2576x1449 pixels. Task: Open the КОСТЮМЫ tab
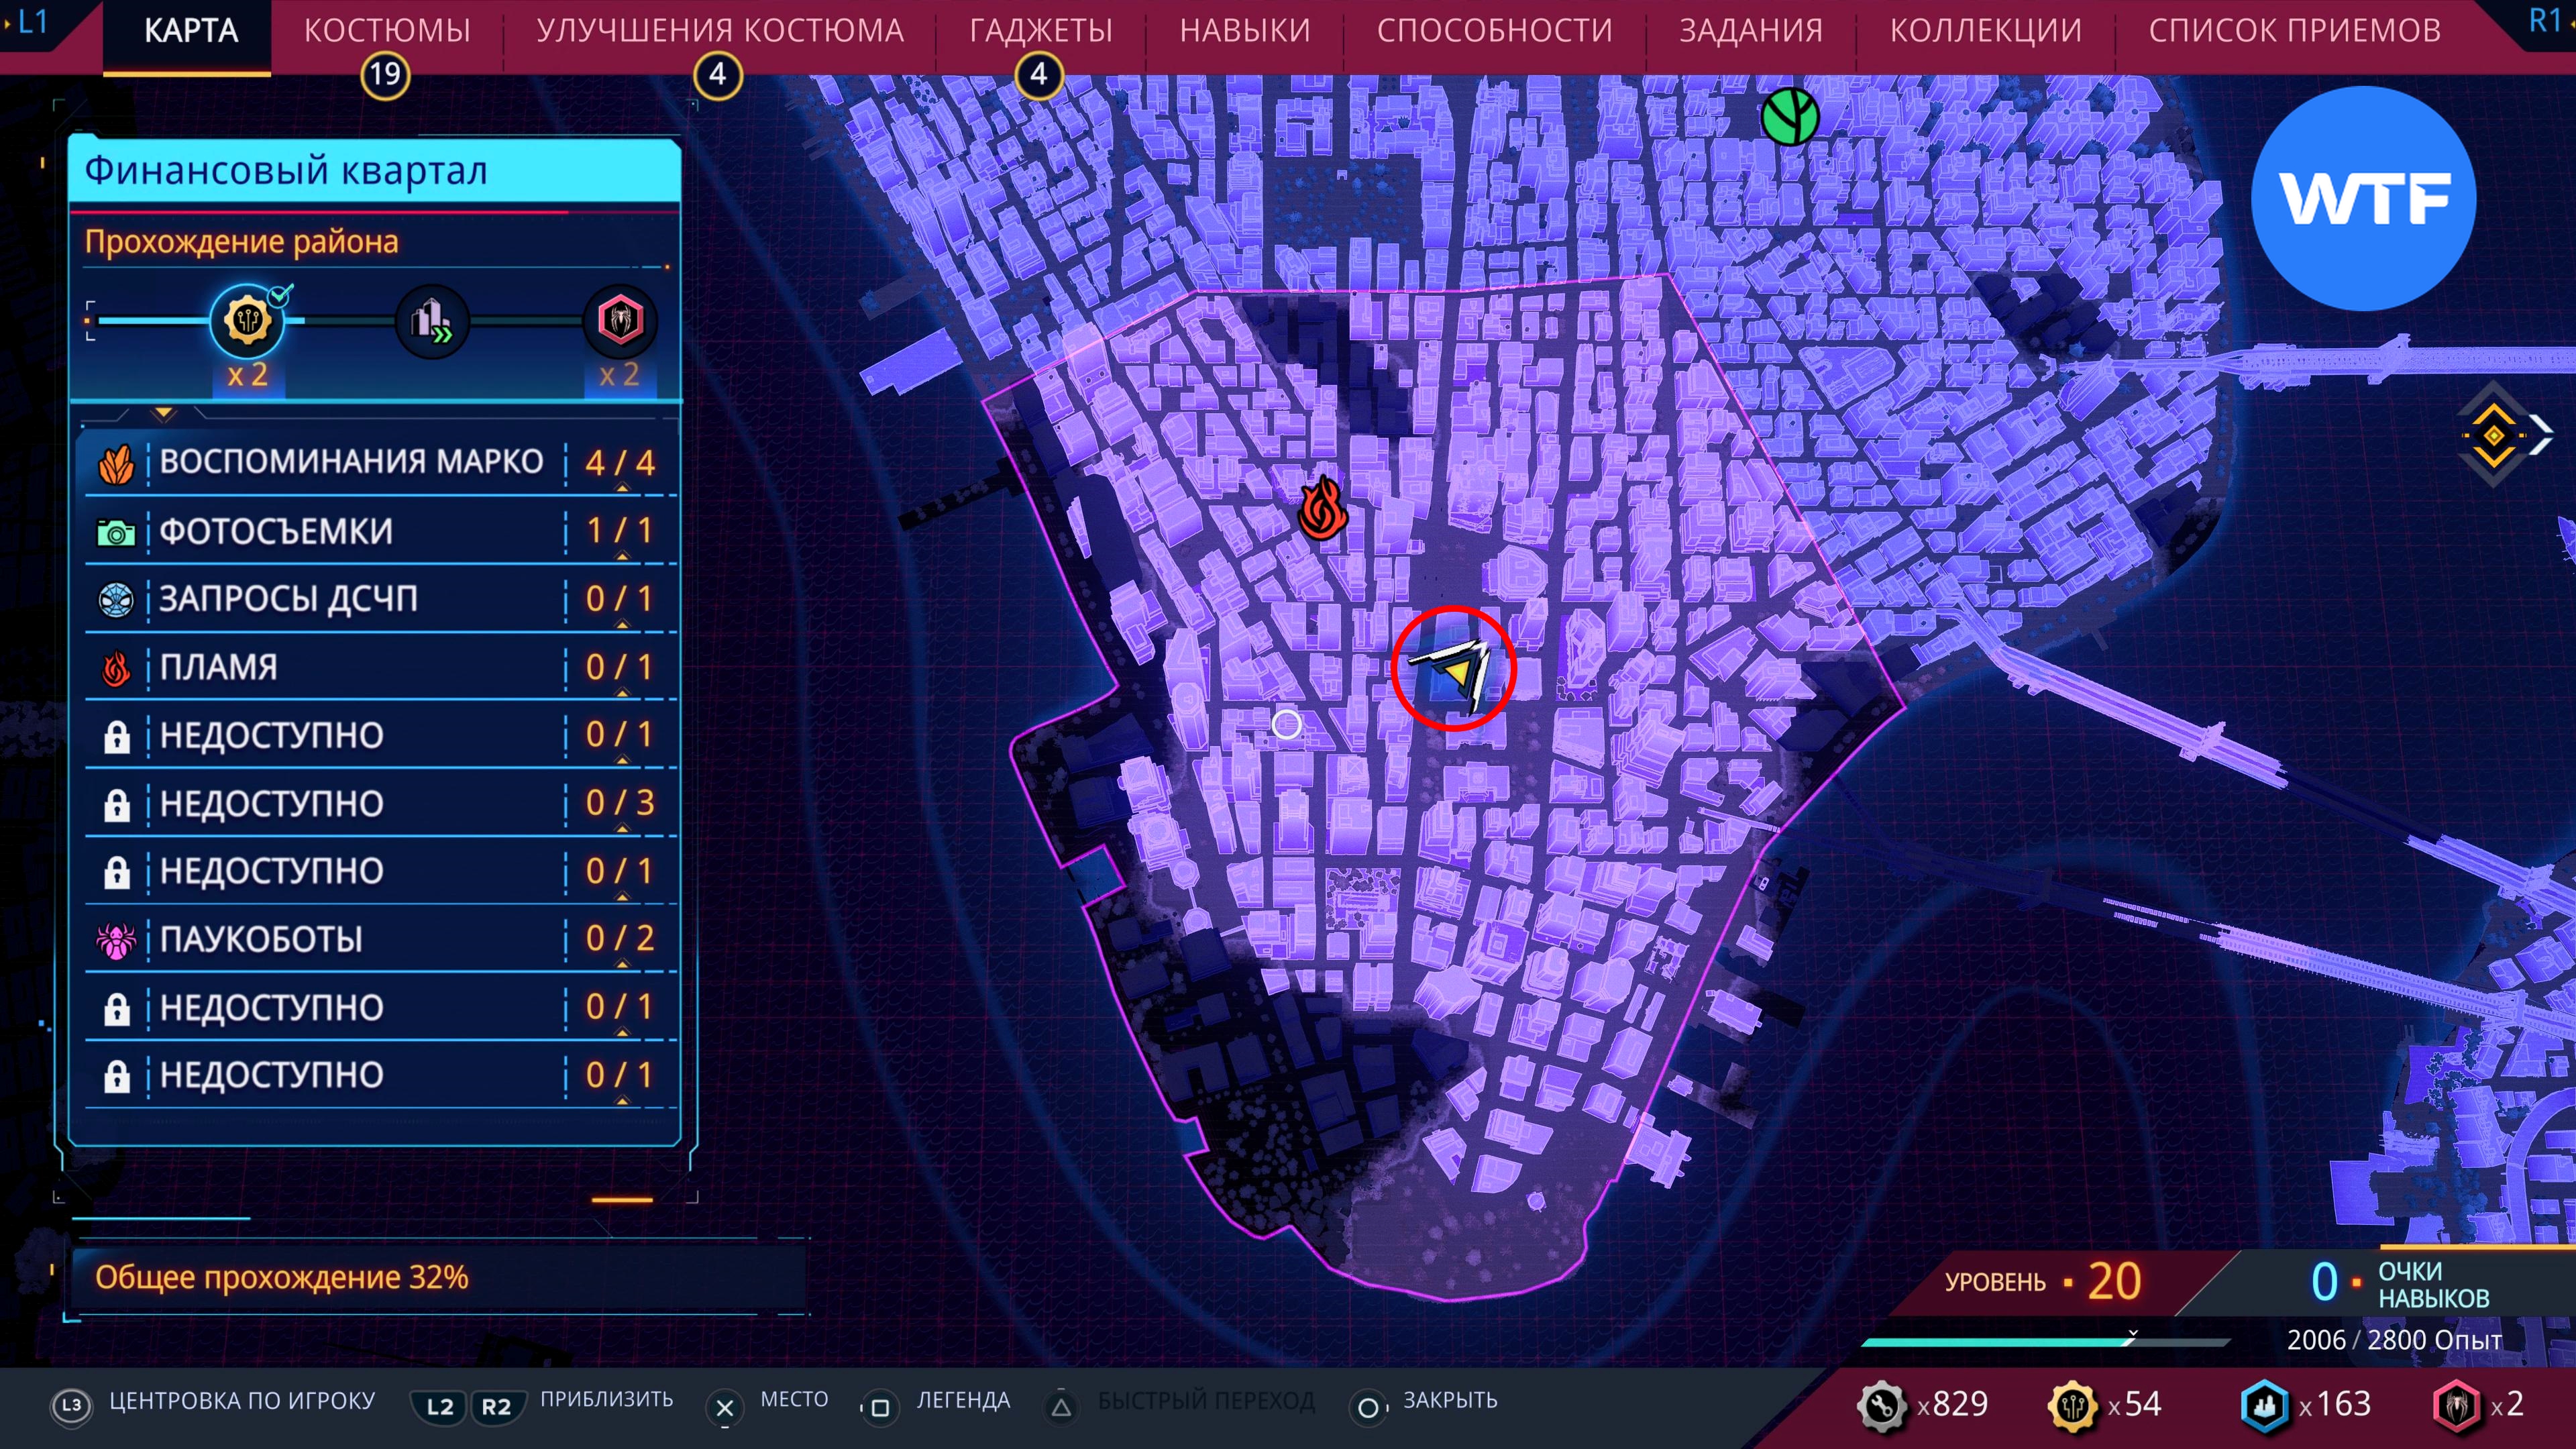(x=387, y=31)
